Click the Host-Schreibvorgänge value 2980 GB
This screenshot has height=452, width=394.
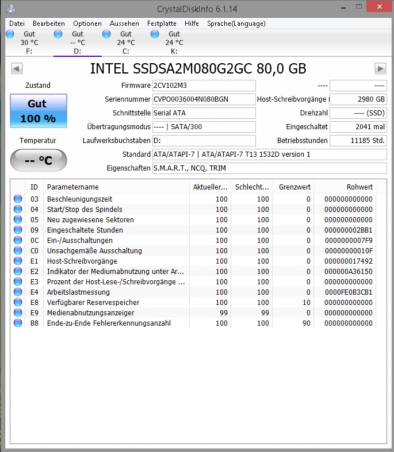coord(358,99)
